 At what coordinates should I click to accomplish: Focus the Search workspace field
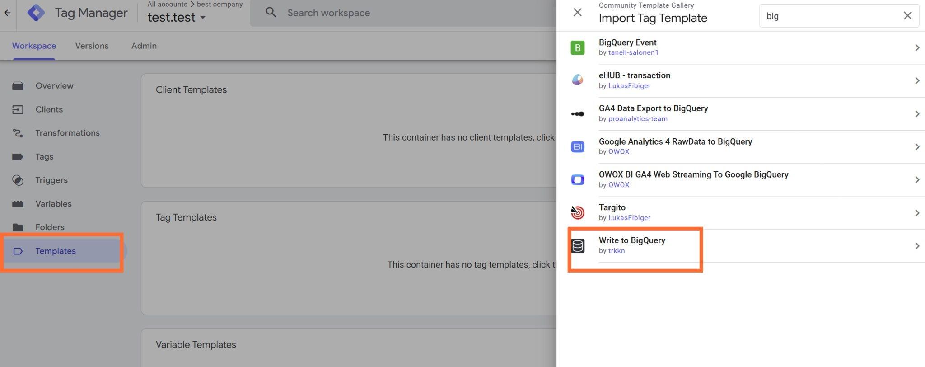(x=403, y=13)
